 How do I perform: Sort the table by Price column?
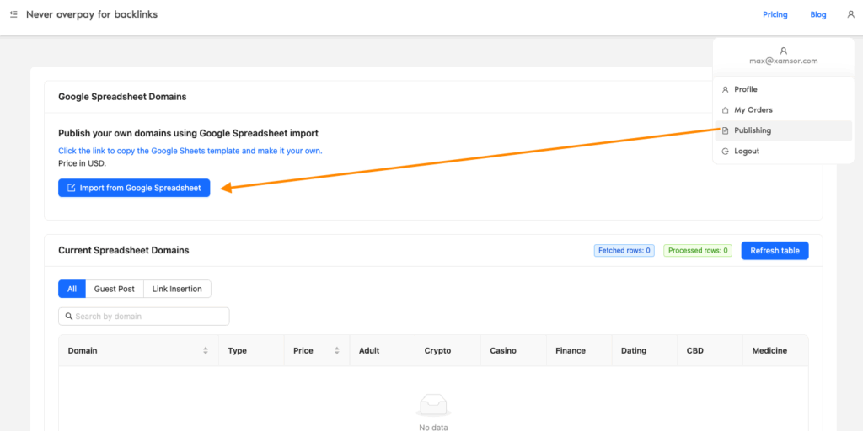pyautogui.click(x=336, y=350)
